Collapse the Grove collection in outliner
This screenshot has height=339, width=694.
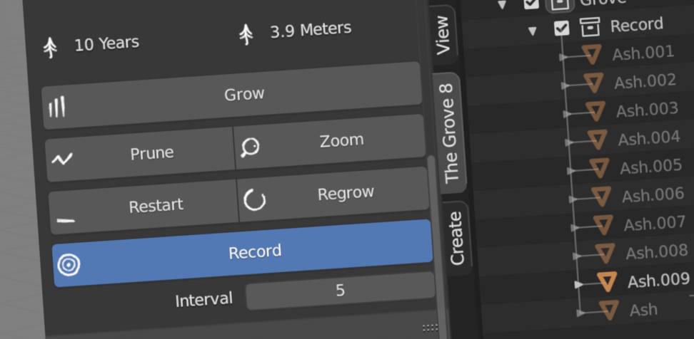point(502,5)
